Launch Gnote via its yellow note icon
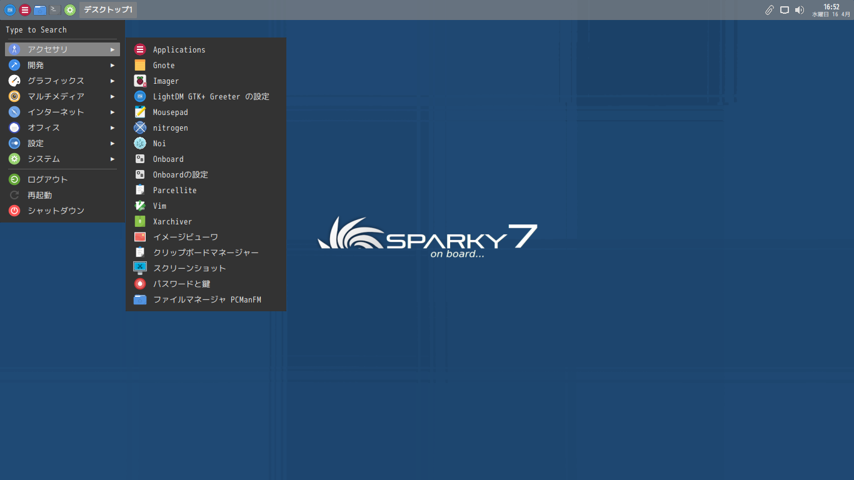 (x=140, y=65)
